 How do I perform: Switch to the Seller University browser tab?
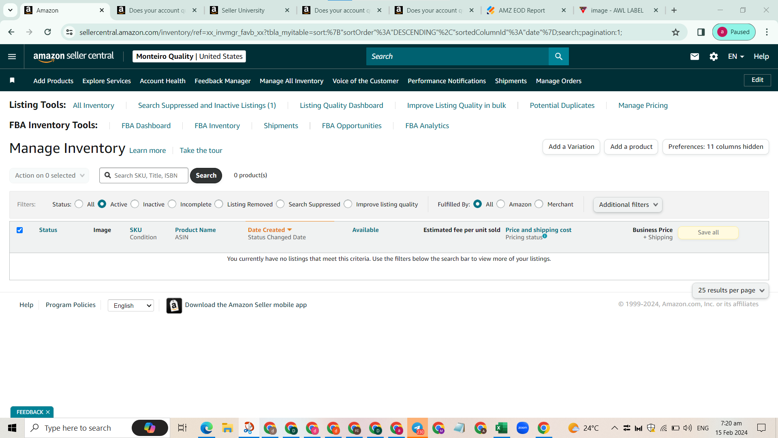tap(250, 10)
